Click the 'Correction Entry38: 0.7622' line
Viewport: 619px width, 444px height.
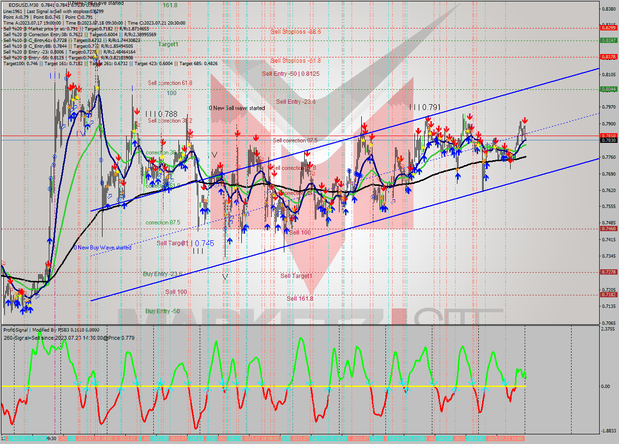click(x=80, y=34)
